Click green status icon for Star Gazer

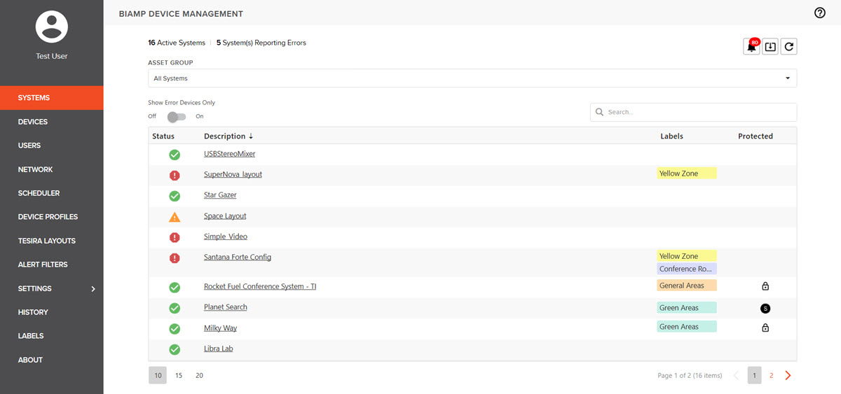175,196
